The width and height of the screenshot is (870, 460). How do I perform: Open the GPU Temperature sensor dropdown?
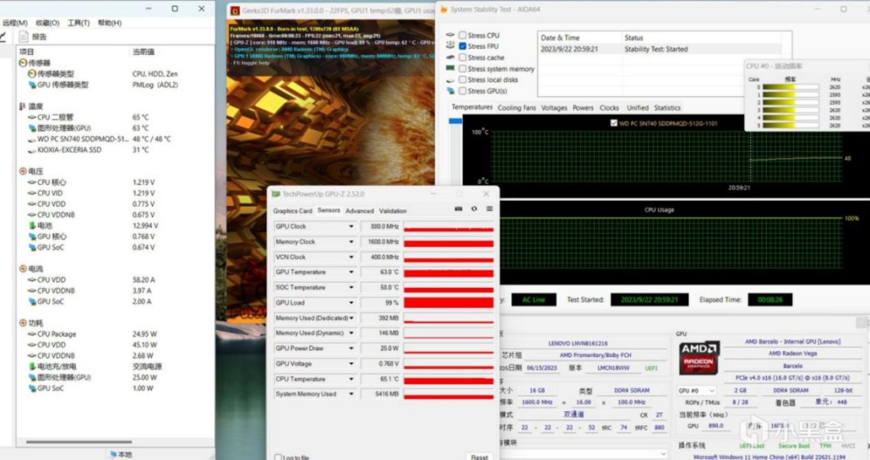point(351,272)
